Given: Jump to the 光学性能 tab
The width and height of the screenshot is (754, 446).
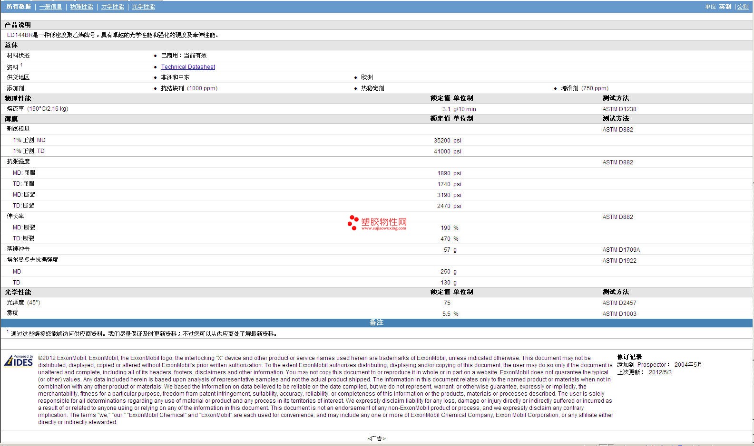Looking at the screenshot, I should point(143,7).
